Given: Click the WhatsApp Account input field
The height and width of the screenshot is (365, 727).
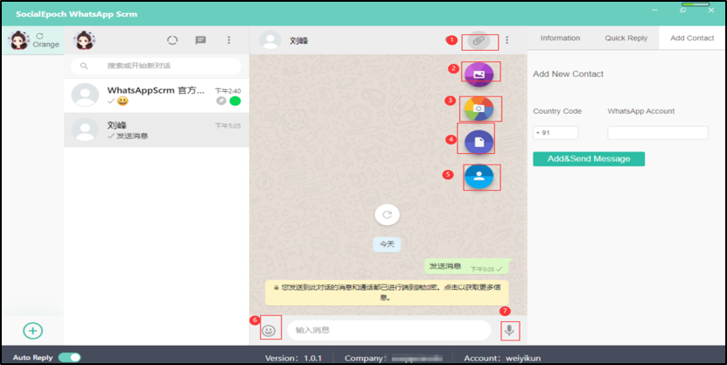Looking at the screenshot, I should pyautogui.click(x=658, y=133).
